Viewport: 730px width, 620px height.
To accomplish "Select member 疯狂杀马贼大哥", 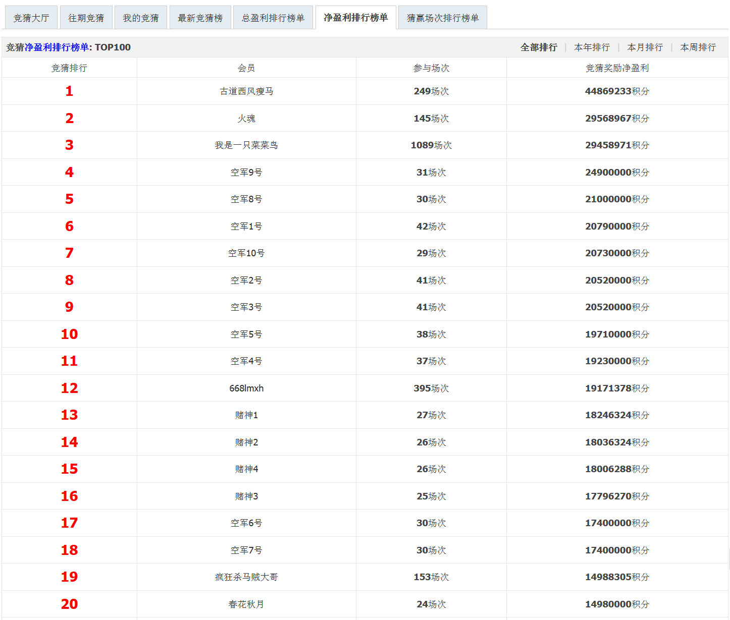I will (246, 577).
